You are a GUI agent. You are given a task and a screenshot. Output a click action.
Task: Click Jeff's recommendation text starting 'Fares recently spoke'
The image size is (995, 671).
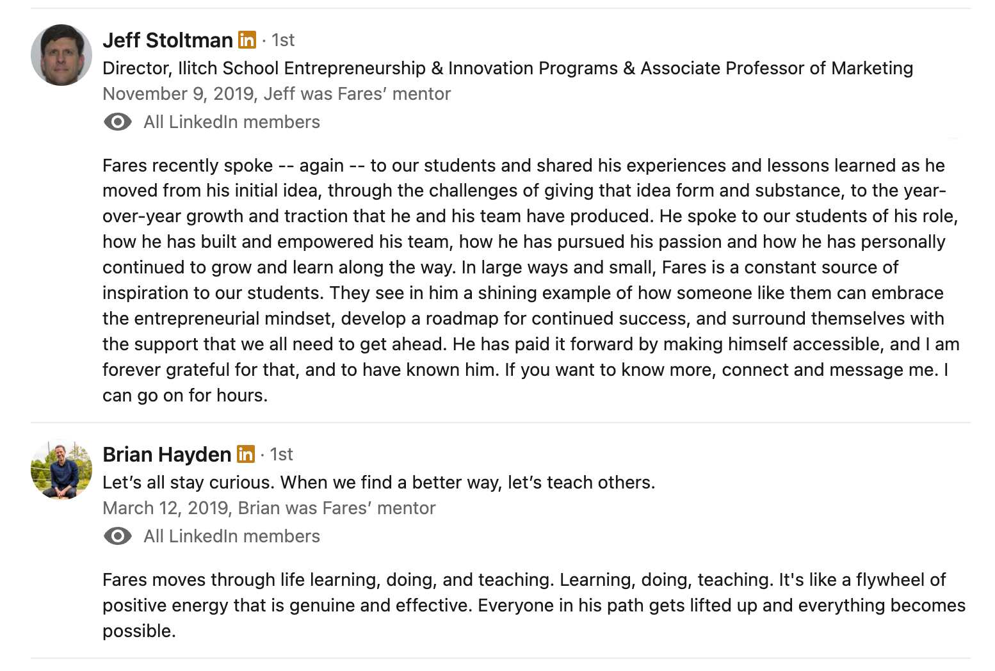[x=531, y=280]
